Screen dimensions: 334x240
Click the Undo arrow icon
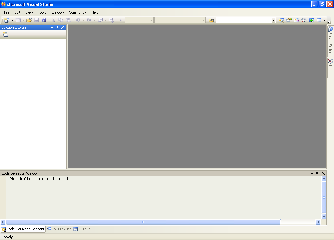coord(78,20)
